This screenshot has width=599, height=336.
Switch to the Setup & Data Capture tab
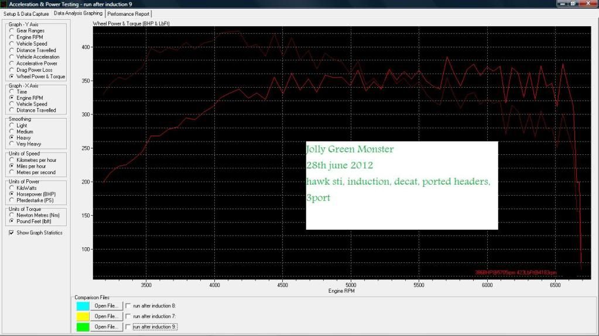[26, 13]
